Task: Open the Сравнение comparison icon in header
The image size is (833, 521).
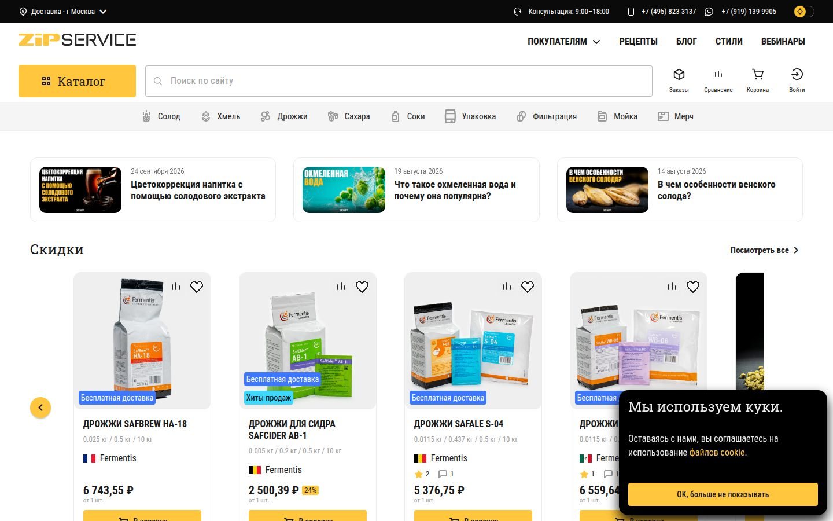Action: pyautogui.click(x=718, y=80)
